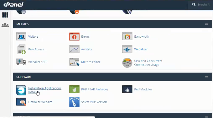This screenshot has width=213, height=118.
Task: Focus the Search field in header
Action: pyautogui.click(x=204, y=4)
